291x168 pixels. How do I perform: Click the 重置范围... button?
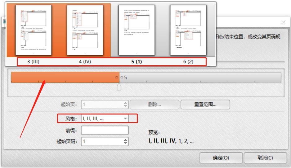205,105
